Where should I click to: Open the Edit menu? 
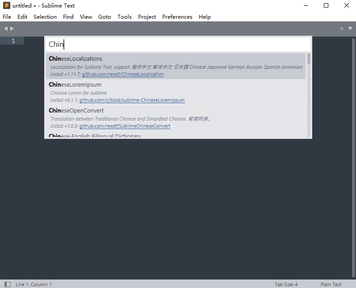click(22, 17)
